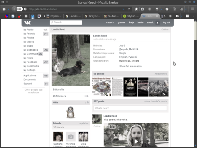The width and height of the screenshot is (197, 148).
Task: Open the downloads button dropdown arrow
Action: click(161, 9)
